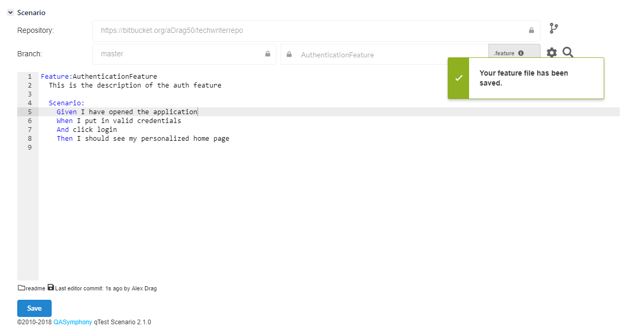This screenshot has height=330, width=623.
Task: Collapse the Scenario section chevron
Action: (x=10, y=13)
